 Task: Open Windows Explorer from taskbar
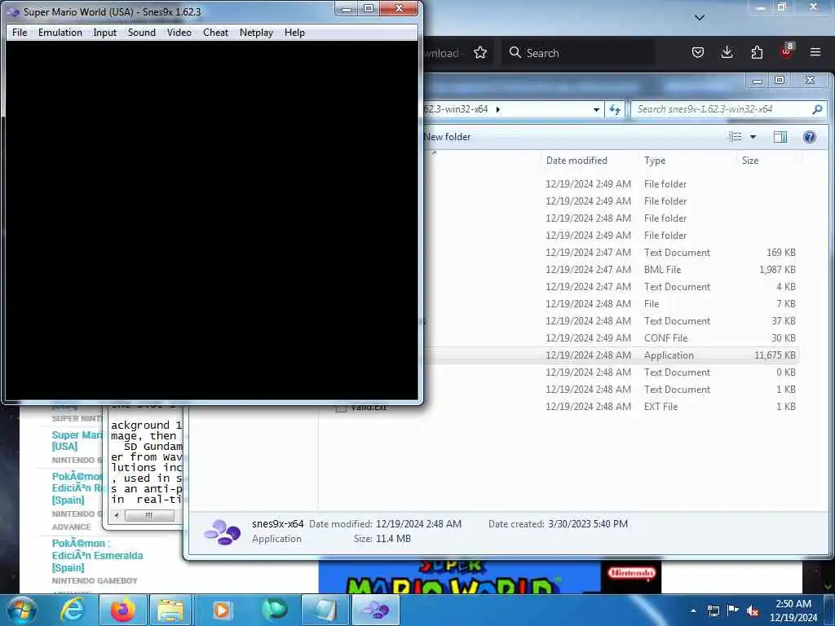pyautogui.click(x=170, y=610)
